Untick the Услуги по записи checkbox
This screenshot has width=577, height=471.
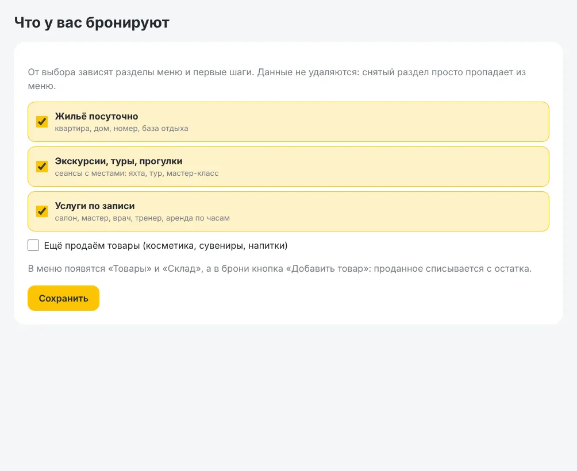[42, 211]
